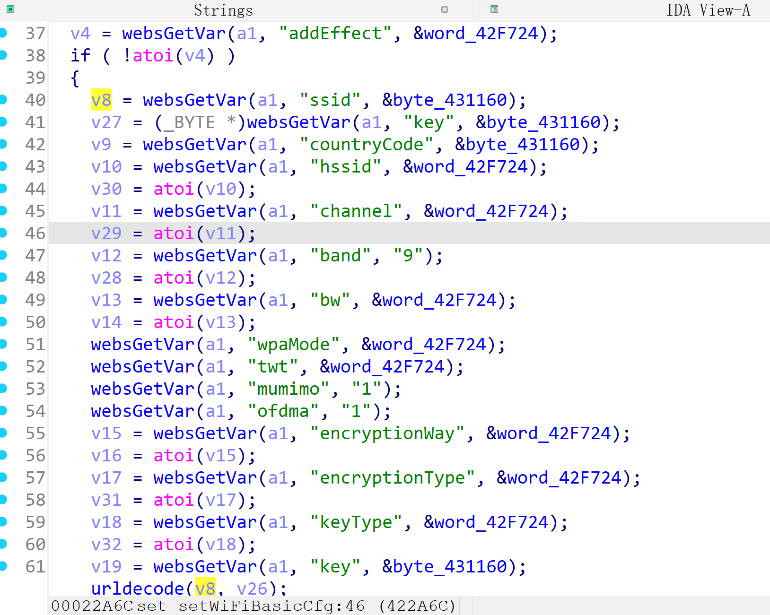Toggle breakpoint dot on line 61
770x615 pixels.
tap(3, 566)
